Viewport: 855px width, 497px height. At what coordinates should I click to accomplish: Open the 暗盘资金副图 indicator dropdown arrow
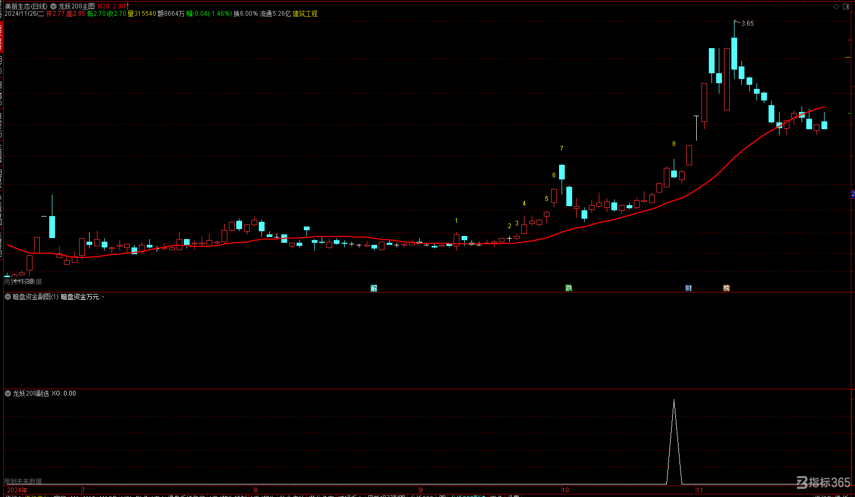click(8, 297)
